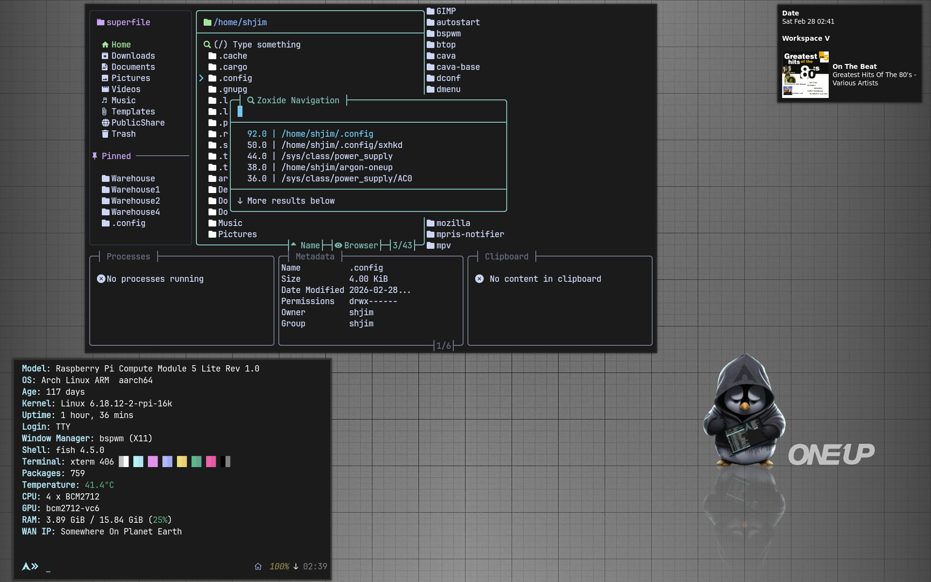
Task: Select /home/shjim/.config/sxhkd zoxide result
Action: pos(342,145)
